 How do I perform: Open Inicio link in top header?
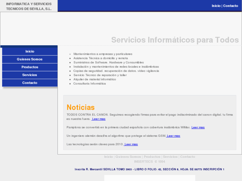(x=216, y=6)
